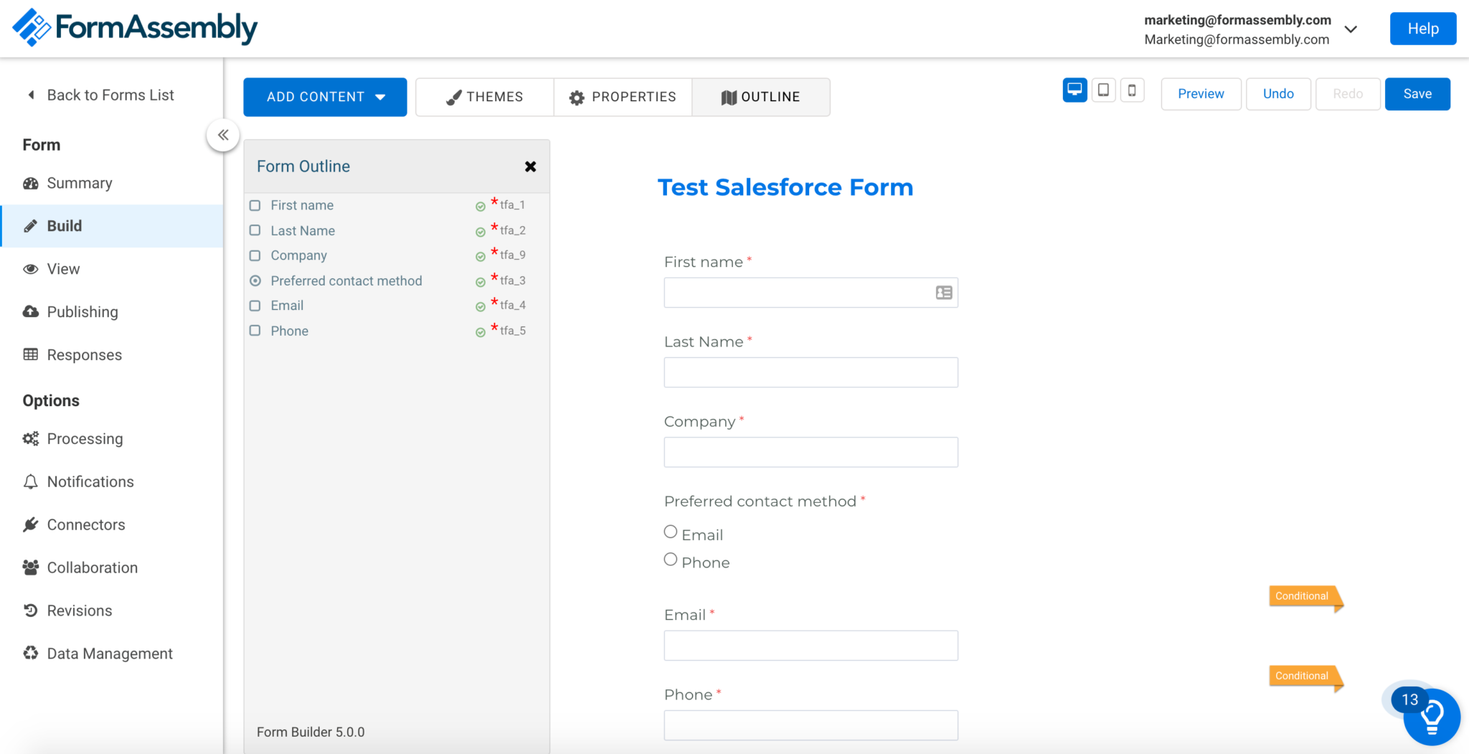Click the Processing option under Options

(85, 438)
